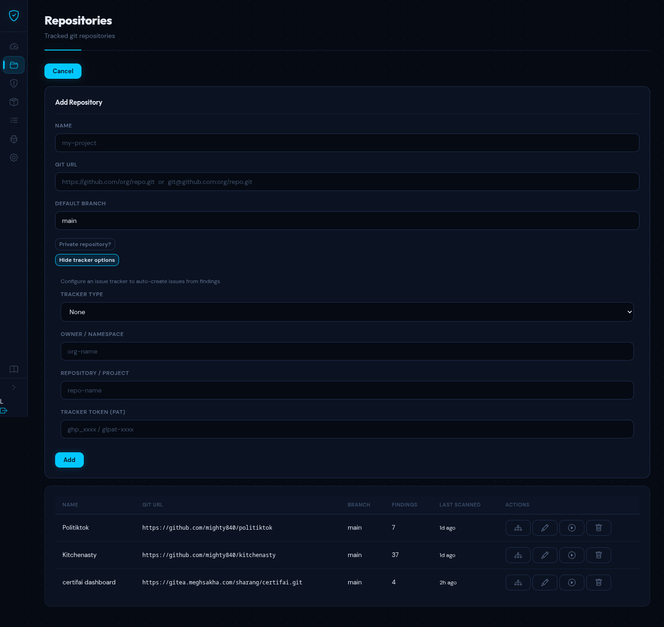This screenshot has height=627, width=664.
Task: Expand the sidebar using the chevron arrow
Action: tap(14, 387)
